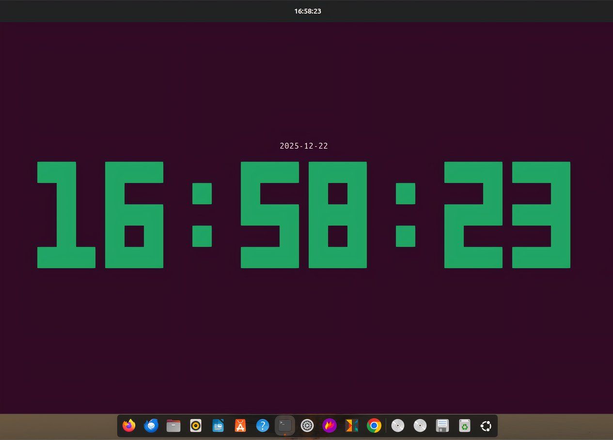Open Firefox from the dock
Image resolution: width=613 pixels, height=440 pixels.
click(129, 425)
